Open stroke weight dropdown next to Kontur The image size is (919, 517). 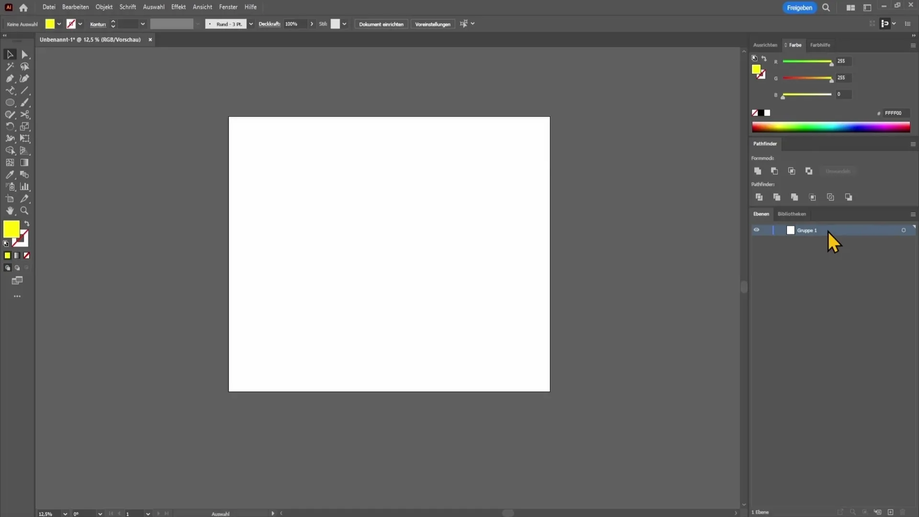pos(143,24)
